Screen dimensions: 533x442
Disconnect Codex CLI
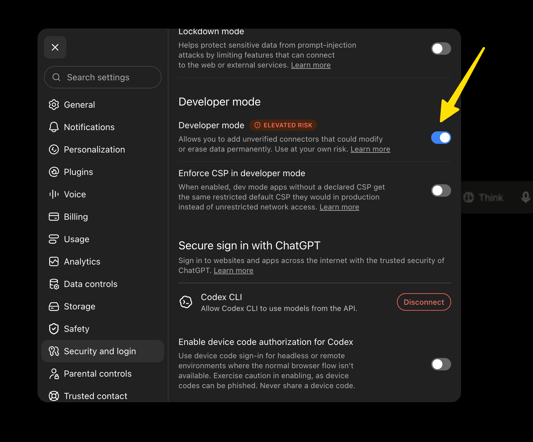click(424, 302)
